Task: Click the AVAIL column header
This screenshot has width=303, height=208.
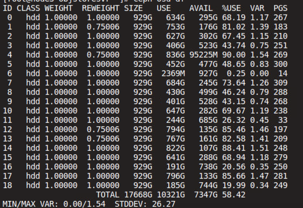Action: 201,8
